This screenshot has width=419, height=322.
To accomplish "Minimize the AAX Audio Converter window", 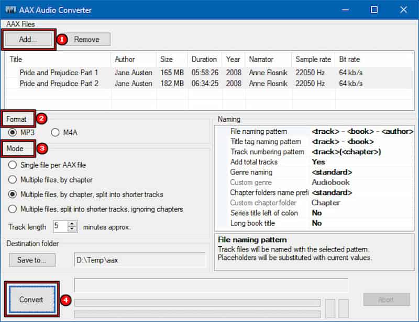I will click(x=345, y=10).
